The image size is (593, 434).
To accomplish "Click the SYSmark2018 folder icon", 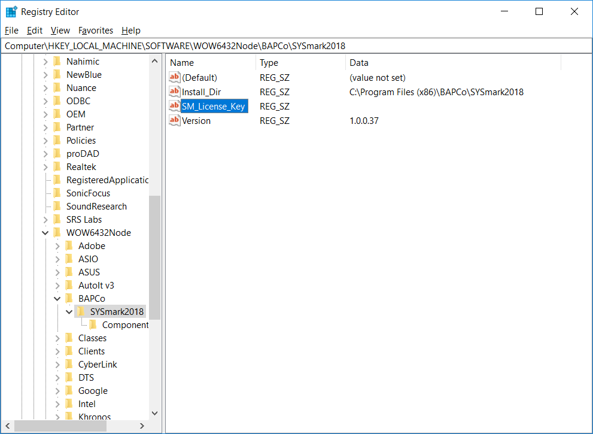I will point(81,312).
